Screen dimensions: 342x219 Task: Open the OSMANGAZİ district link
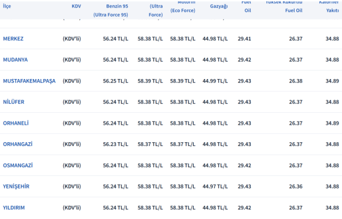(18, 165)
